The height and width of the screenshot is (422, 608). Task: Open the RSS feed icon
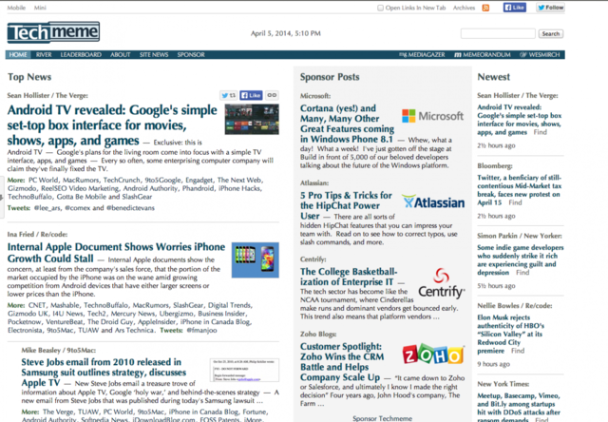pyautogui.click(x=485, y=8)
